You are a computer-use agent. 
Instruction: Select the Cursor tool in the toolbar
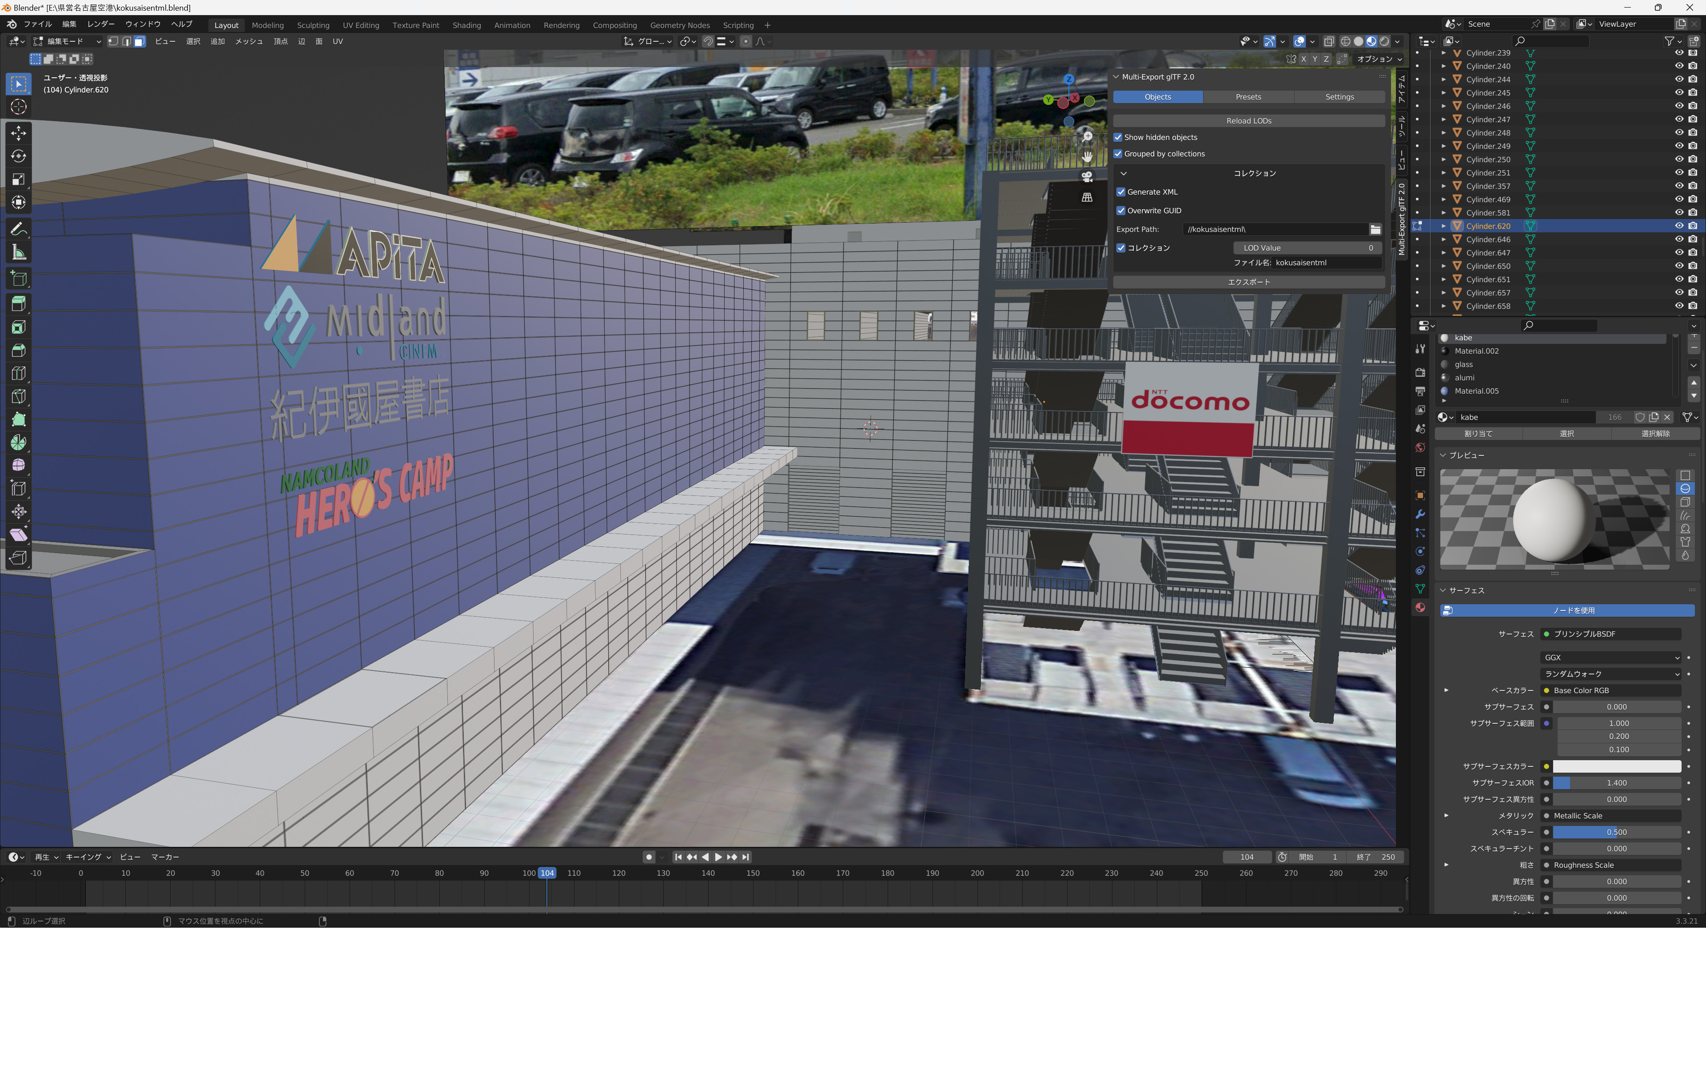(x=19, y=107)
